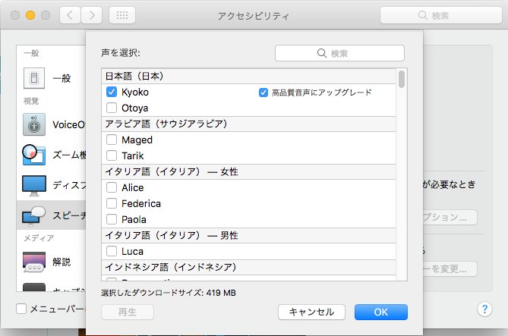Image resolution: width=508 pixels, height=336 pixels.
Task: Click the voice list scrollbar thumb
Action: (x=402, y=80)
